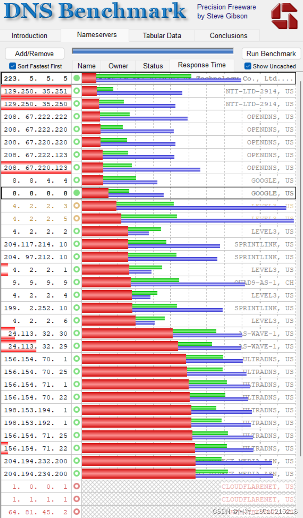Click the Gibson Research logo icon
This screenshot has height=518, width=303.
coord(285,16)
